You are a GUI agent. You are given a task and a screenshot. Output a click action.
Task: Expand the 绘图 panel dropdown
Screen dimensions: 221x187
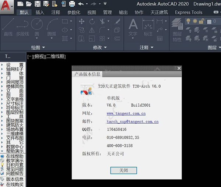click(38, 47)
